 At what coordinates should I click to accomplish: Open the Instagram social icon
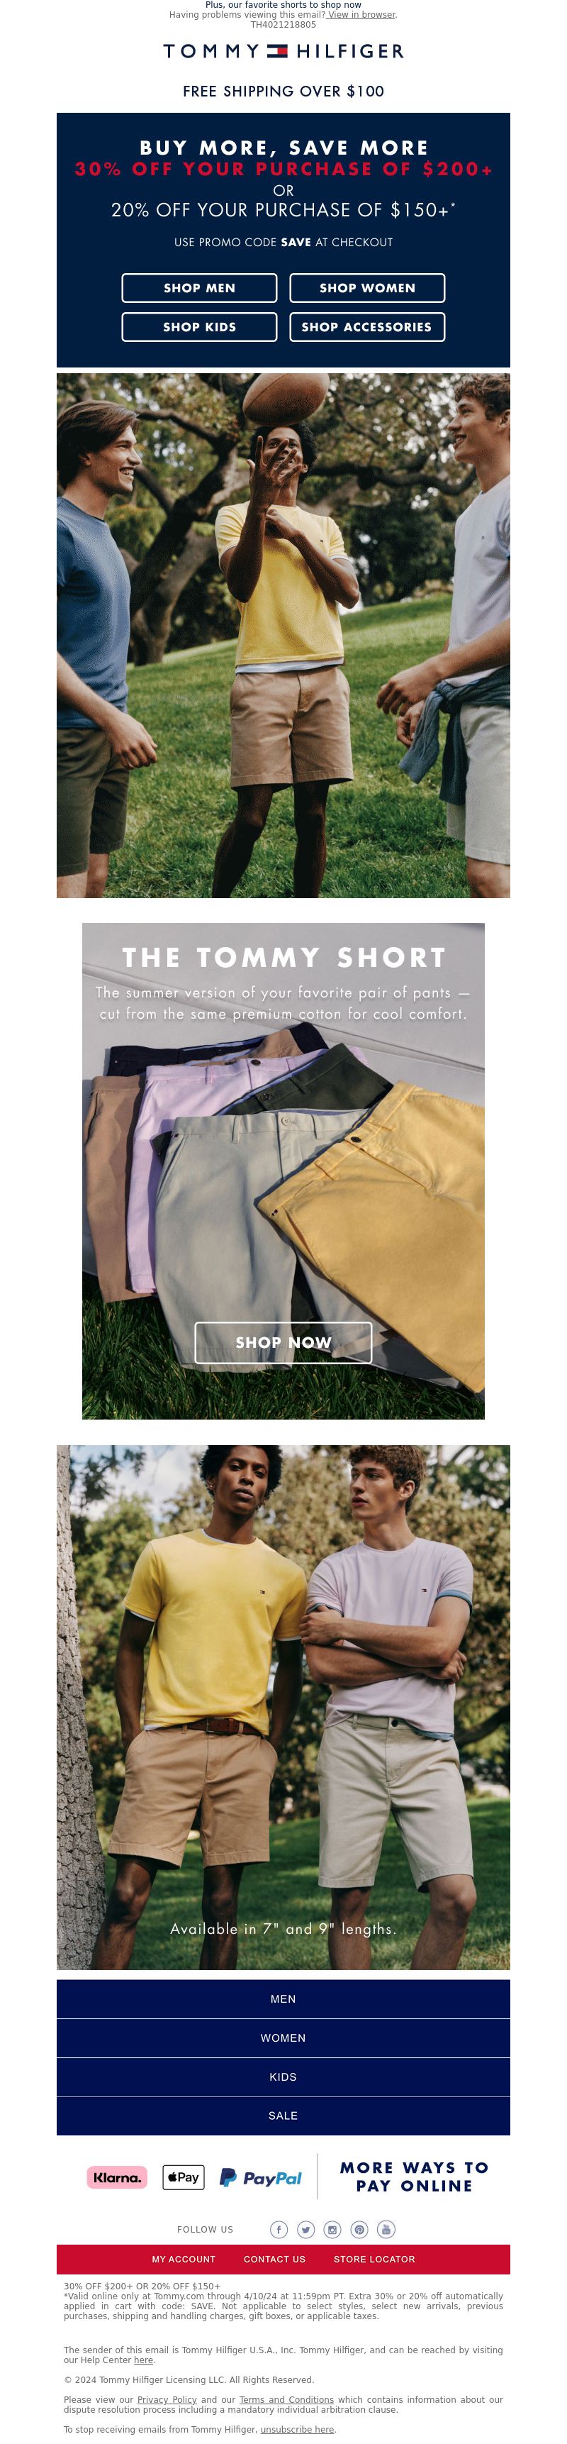(x=332, y=2230)
